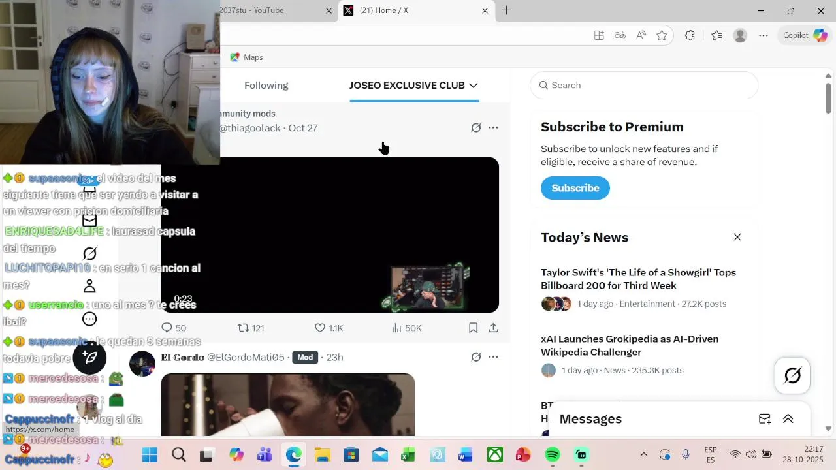Open the @ElGordoMati05 handle link
Viewport: 836px width, 470px height.
(x=246, y=357)
